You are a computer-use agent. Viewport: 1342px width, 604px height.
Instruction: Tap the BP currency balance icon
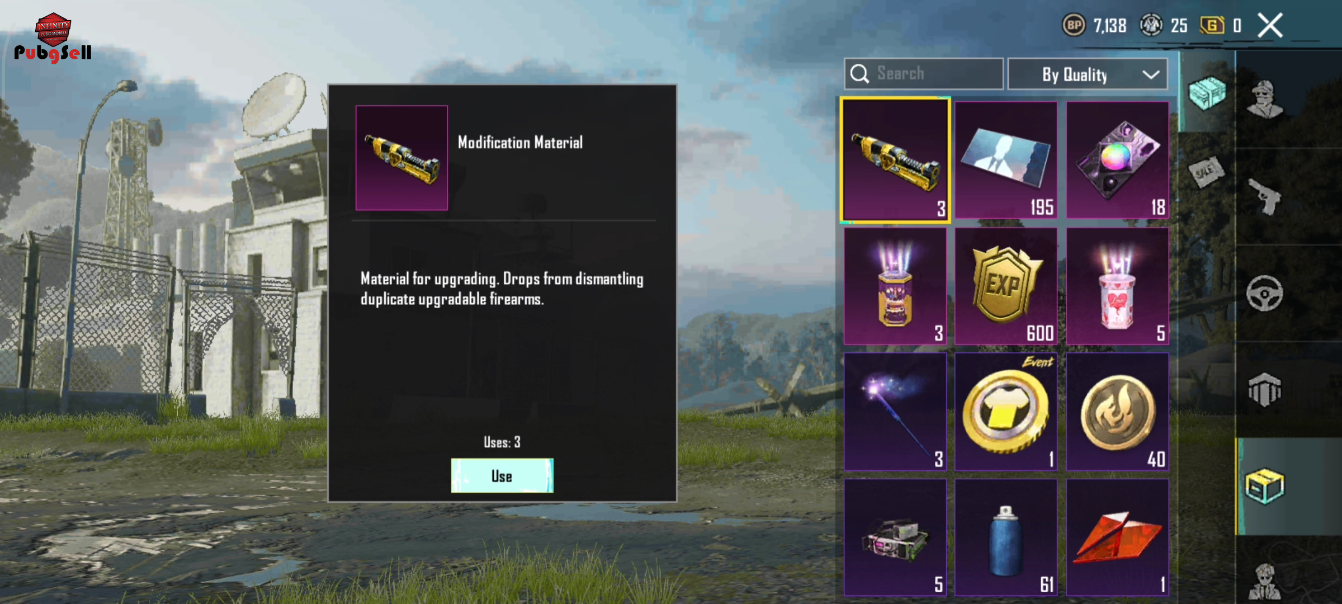1074,25
